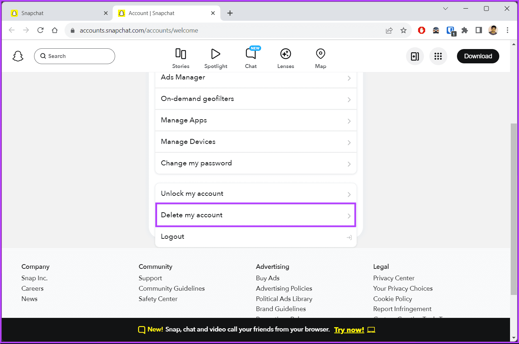Click the Snapchat ghost logo
The image size is (519, 344).
[x=18, y=56]
